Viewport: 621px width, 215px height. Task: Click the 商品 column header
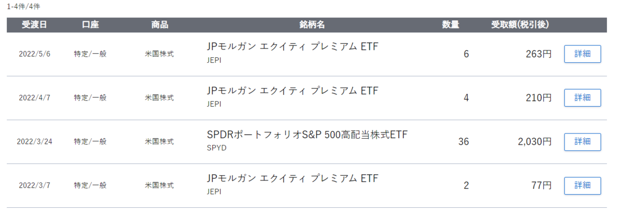(x=159, y=25)
